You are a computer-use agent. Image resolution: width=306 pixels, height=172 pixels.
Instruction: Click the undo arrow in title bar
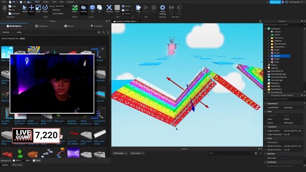point(14,2)
